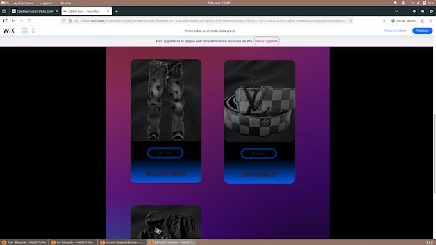
Task: Open a new browser tab
Action: (x=117, y=12)
